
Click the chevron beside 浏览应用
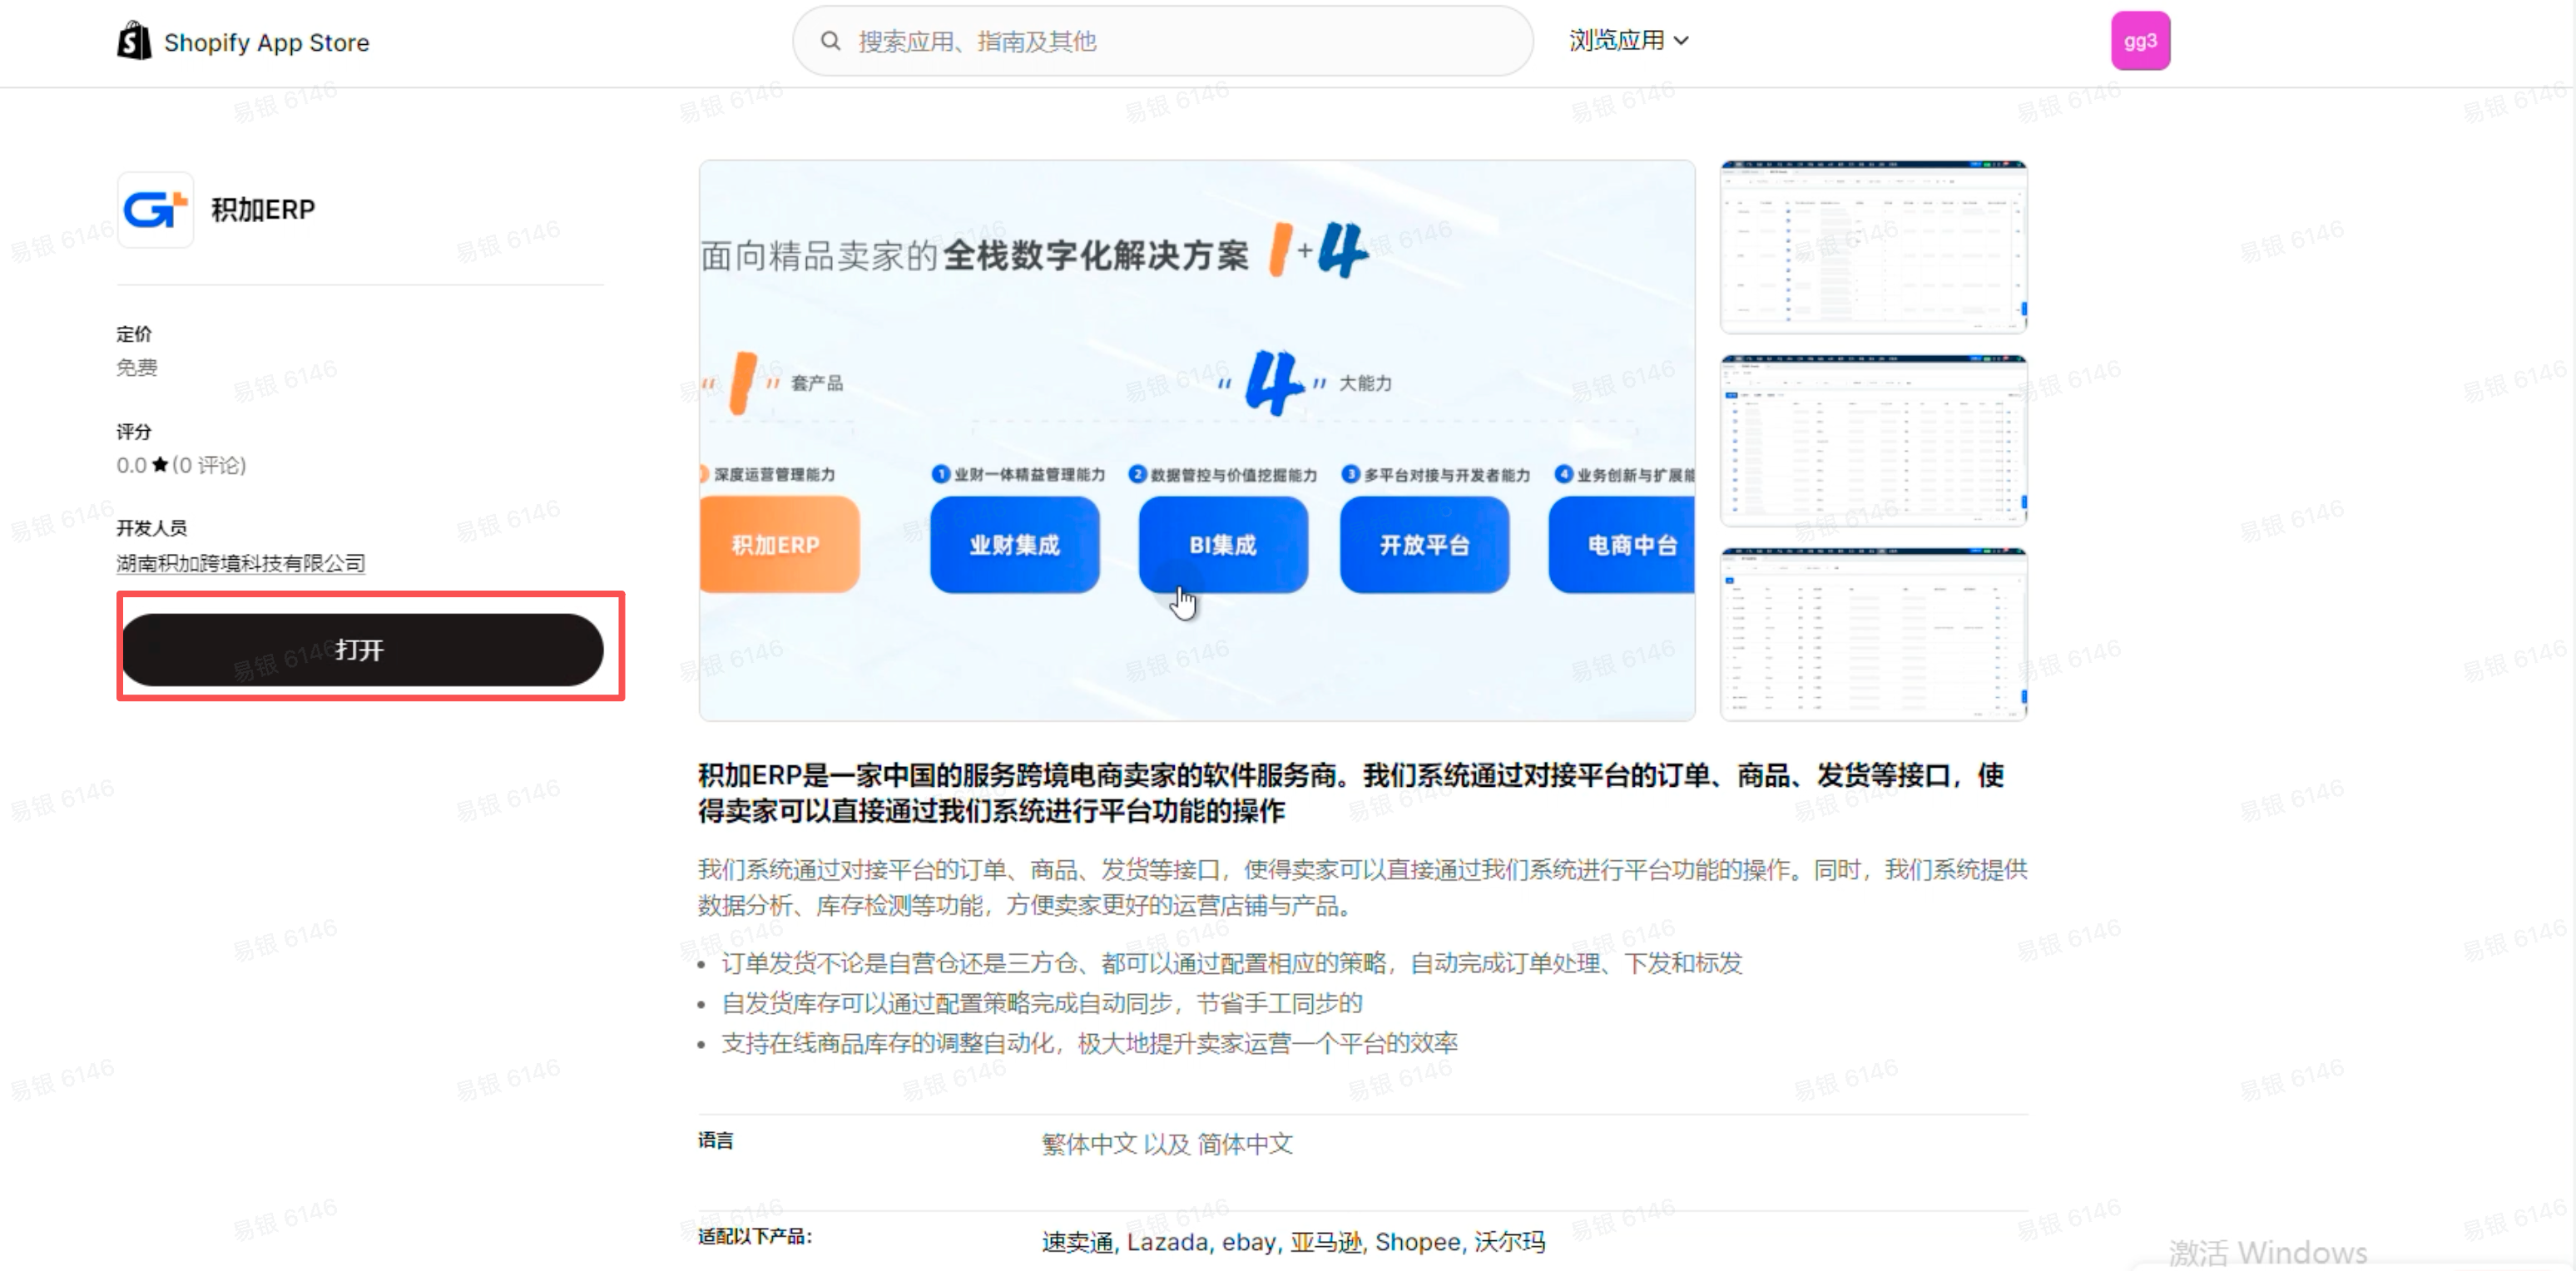[x=1682, y=41]
